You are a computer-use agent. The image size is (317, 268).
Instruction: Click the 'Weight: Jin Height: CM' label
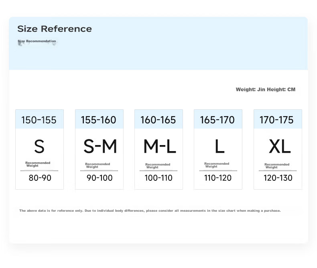click(x=266, y=90)
